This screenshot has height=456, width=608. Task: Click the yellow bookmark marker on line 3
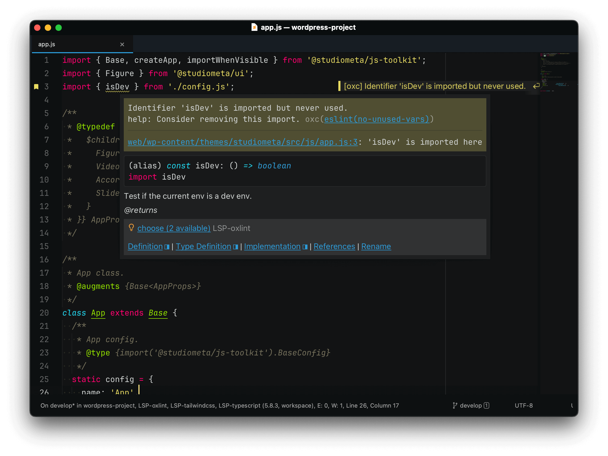(x=36, y=87)
